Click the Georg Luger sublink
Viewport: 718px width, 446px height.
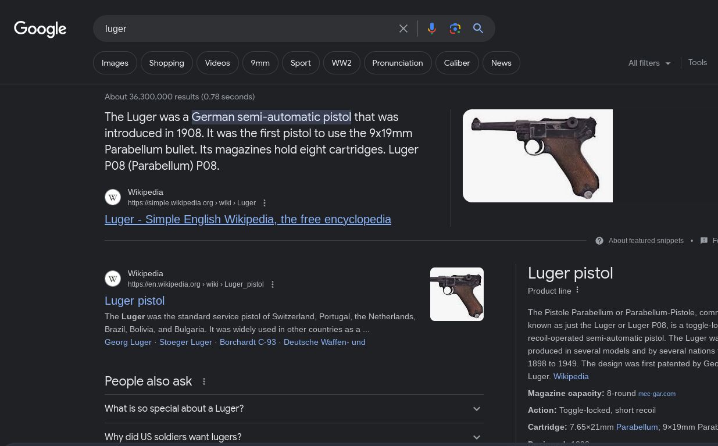click(x=128, y=342)
